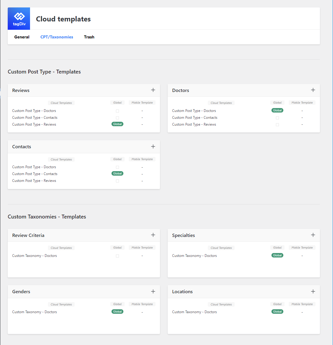This screenshot has width=333, height=345.
Task: Open Custom Taxonomy - Doctors in Specialties card
Action: click(194, 256)
